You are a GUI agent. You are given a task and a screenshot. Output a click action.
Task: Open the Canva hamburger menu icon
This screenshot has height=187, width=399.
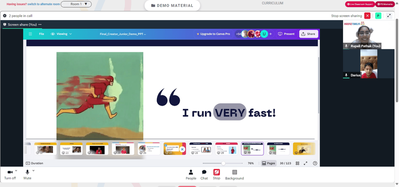pyautogui.click(x=30, y=34)
